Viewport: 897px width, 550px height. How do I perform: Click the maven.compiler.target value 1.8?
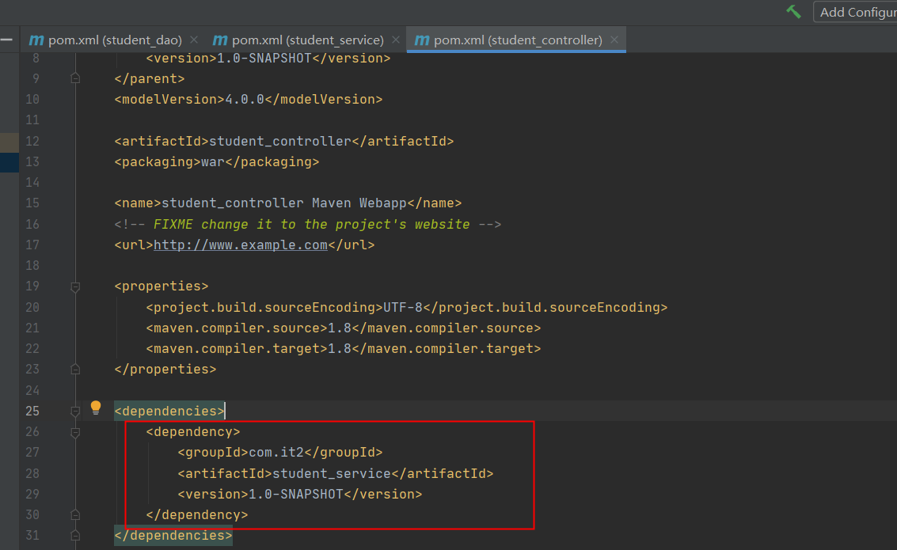click(339, 349)
